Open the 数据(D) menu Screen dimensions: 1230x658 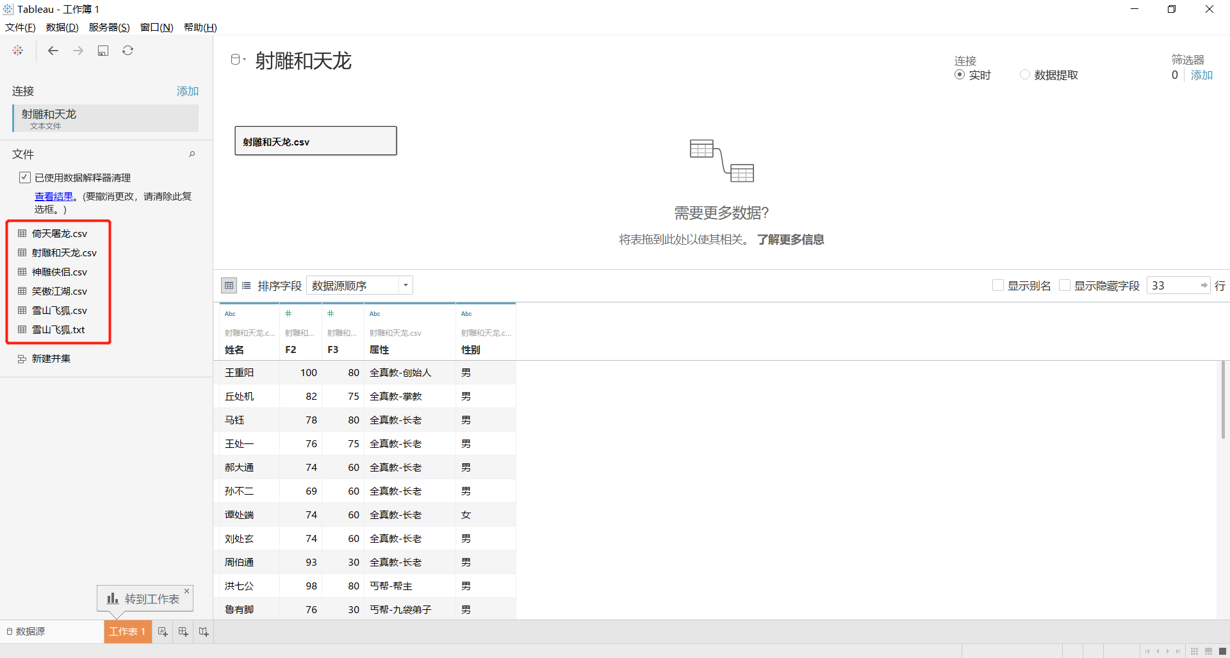coord(62,28)
